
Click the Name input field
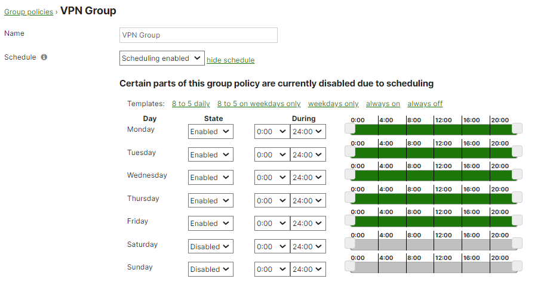tap(198, 35)
